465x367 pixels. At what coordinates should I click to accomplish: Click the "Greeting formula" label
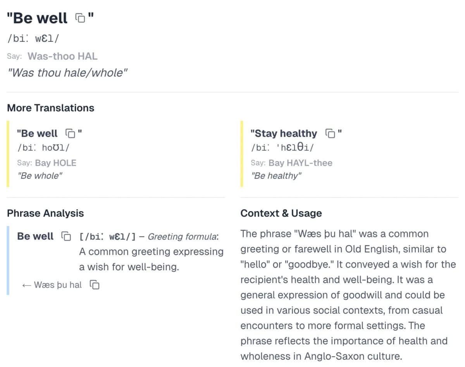click(182, 237)
